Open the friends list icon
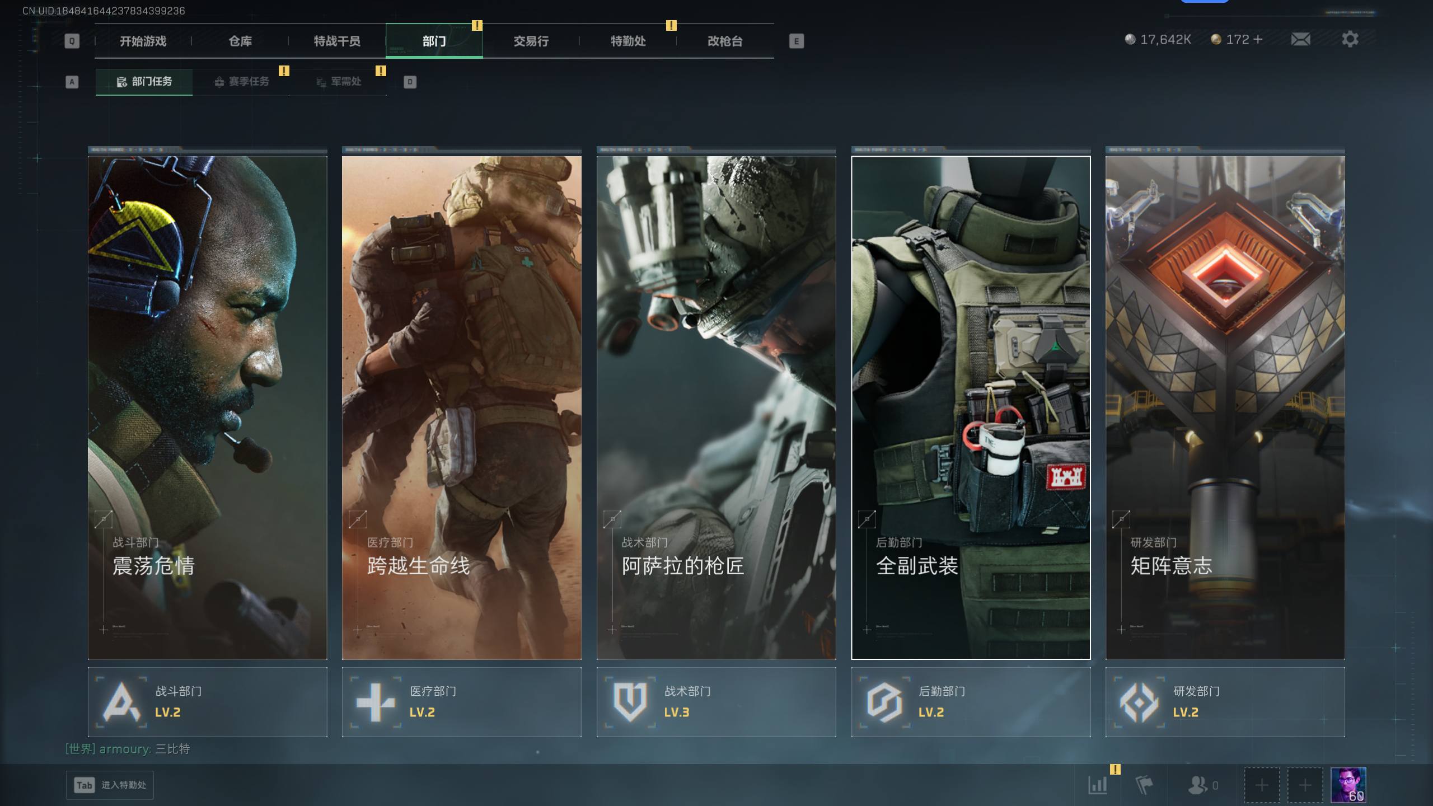The image size is (1433, 806). coord(1198,785)
